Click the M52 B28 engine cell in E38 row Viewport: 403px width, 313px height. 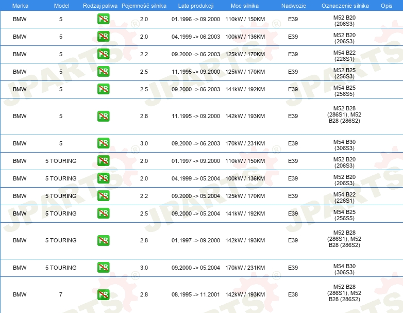(x=344, y=293)
